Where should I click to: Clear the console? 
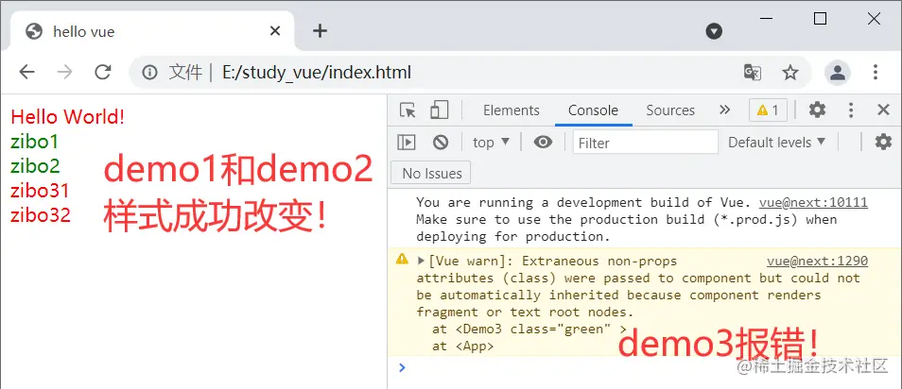pos(441,142)
